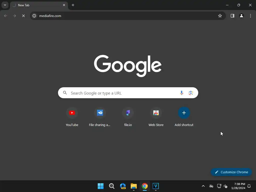Open the file.io shortcut
The width and height of the screenshot is (256, 192).
pos(128,117)
